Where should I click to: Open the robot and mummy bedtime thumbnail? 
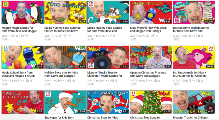click(194, 12)
